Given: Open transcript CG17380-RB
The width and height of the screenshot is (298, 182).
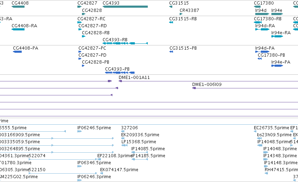Looking at the screenshot, I should tap(268, 19).
